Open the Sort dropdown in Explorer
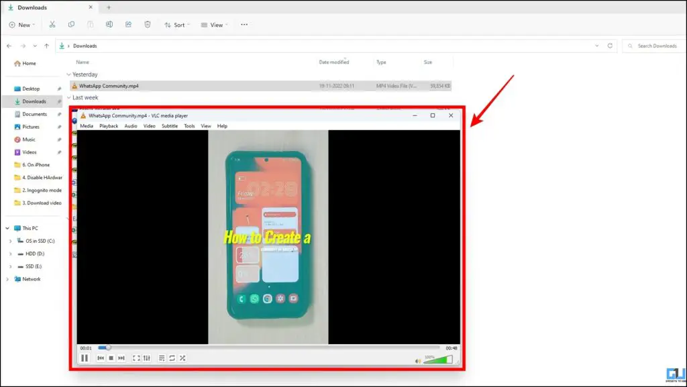Viewport: 687px width, 387px height. click(177, 25)
